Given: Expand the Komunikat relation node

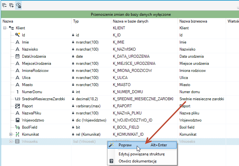Looking at the screenshot, I should click(x=11, y=134).
